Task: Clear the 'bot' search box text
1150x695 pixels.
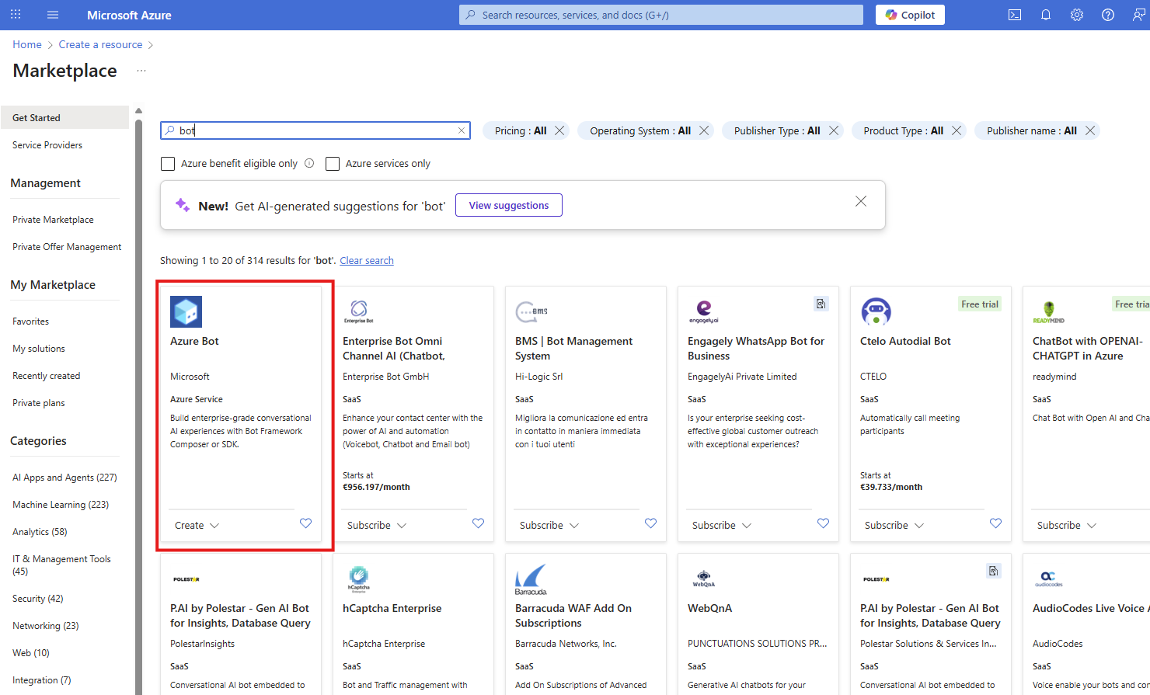Action: click(462, 130)
